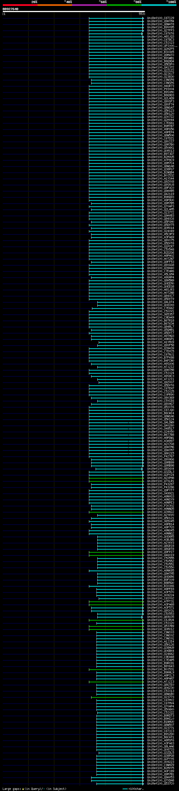Select the label UniRef100_Q9FYT7

tap(160, 490)
